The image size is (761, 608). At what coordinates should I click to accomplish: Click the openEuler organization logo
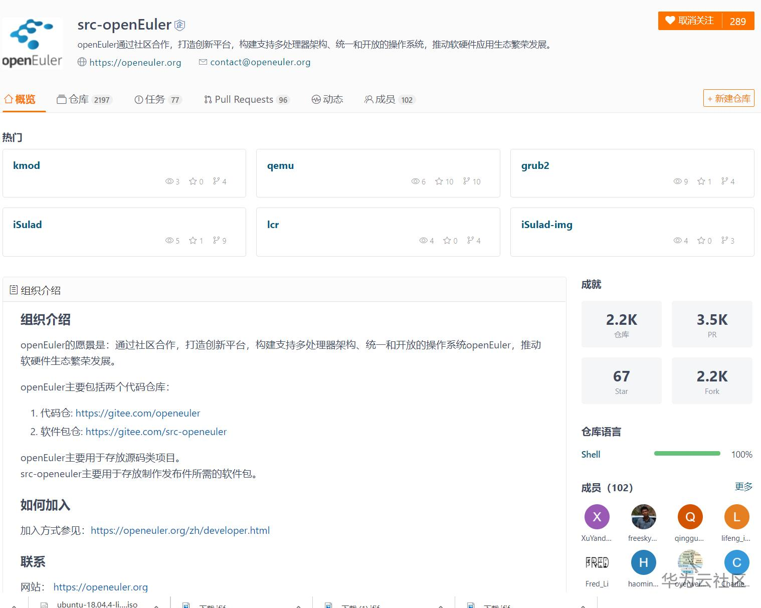(32, 43)
